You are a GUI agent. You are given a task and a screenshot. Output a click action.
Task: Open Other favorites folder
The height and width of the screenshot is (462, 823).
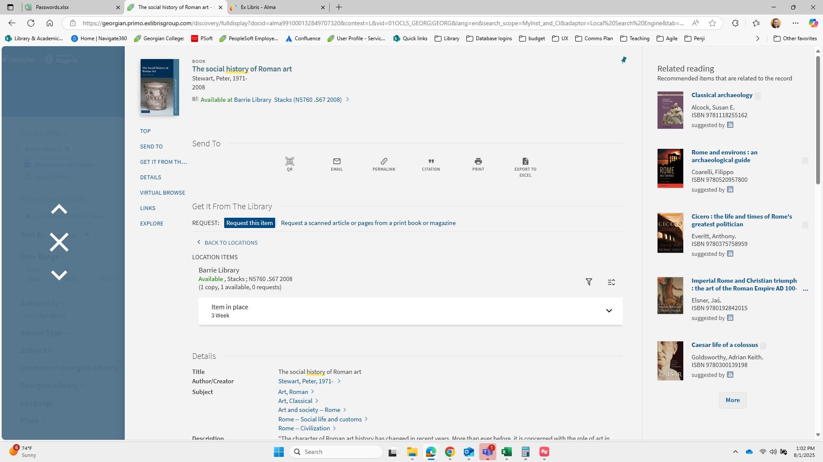pyautogui.click(x=795, y=38)
